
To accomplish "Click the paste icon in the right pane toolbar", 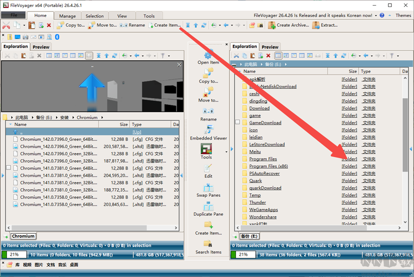I will (x=253, y=56).
